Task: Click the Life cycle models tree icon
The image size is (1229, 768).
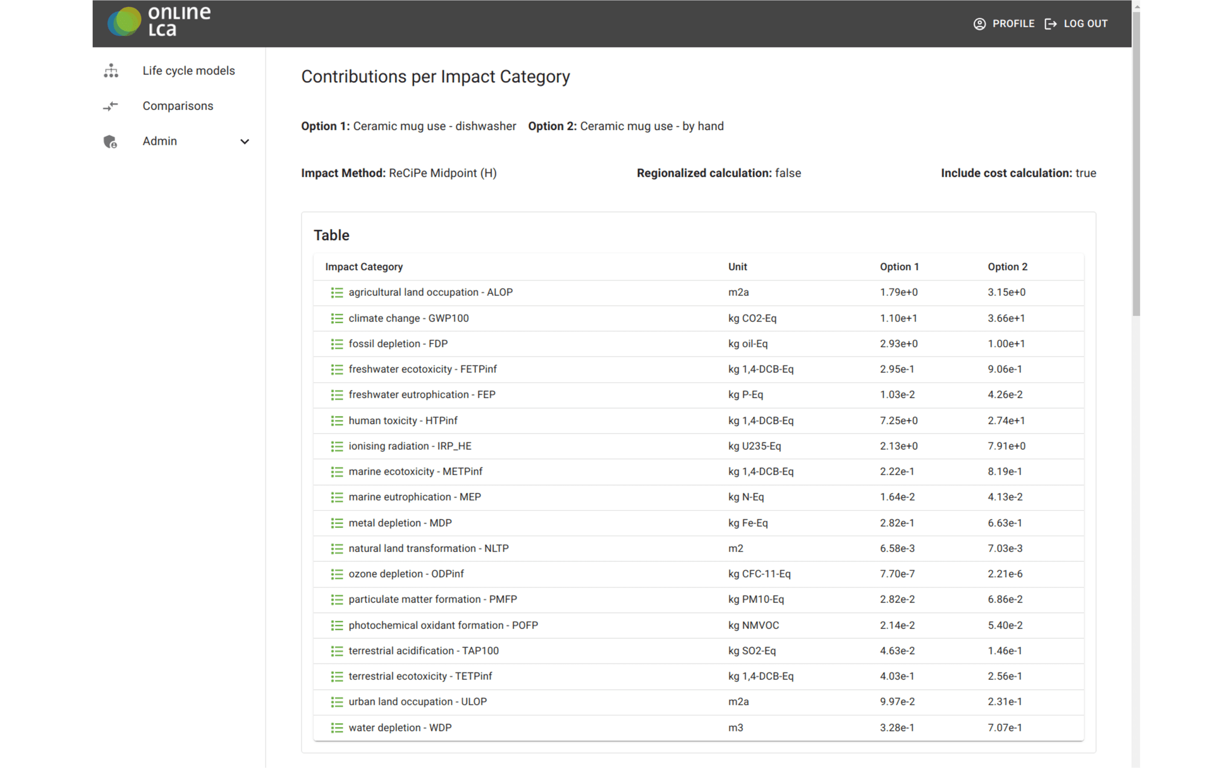Action: (x=111, y=70)
